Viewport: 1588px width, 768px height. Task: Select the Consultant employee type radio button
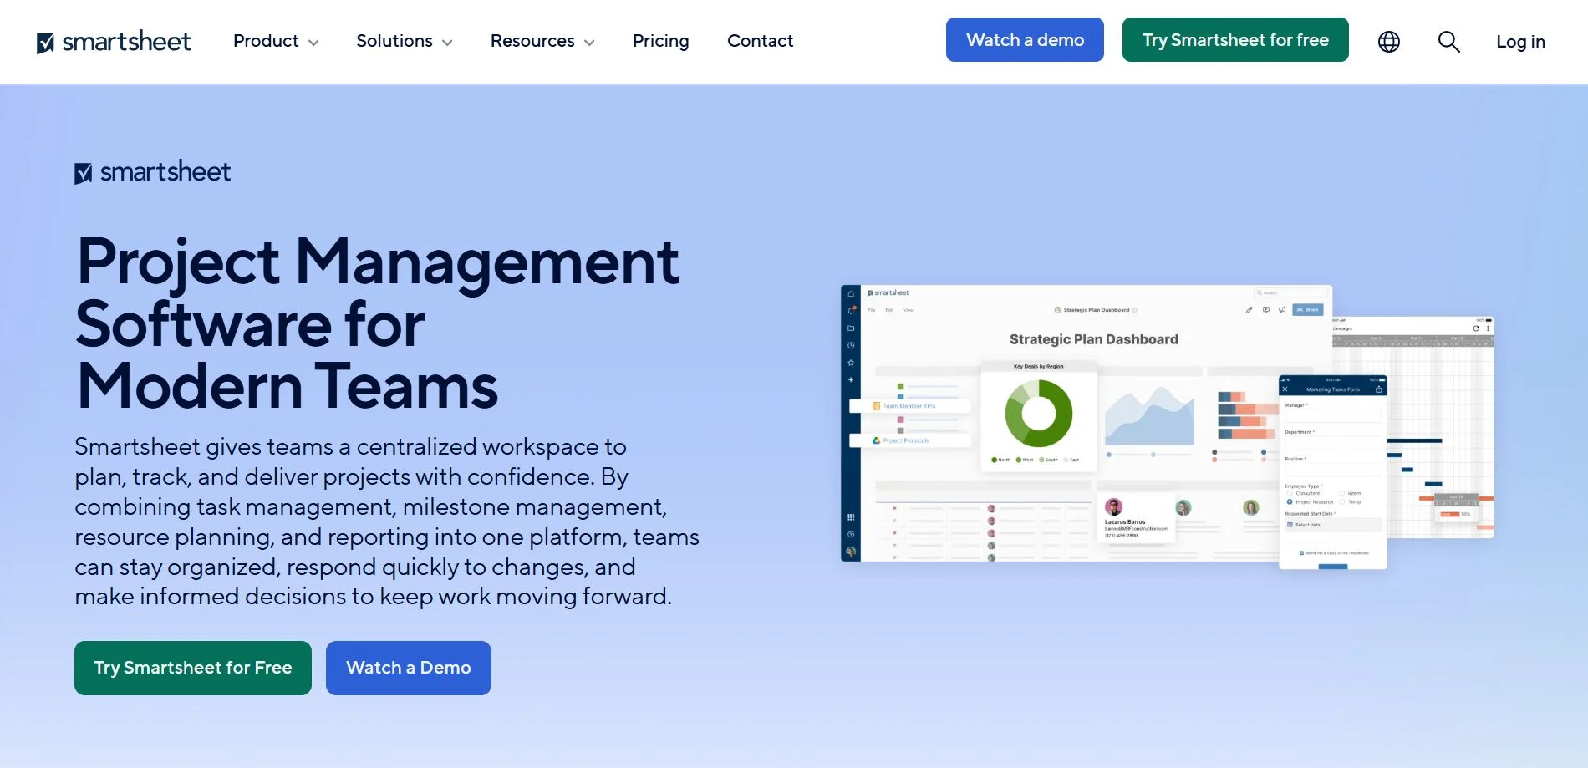1290,493
